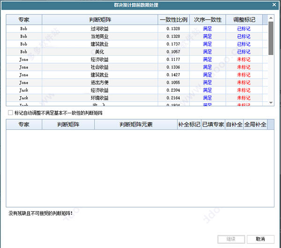The height and width of the screenshot is (248, 281).
Task: Click 已标记 in Bob's 美化 row
Action: click(x=244, y=52)
